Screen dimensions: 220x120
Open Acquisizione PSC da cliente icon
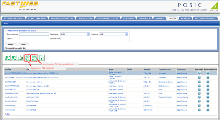(27, 58)
